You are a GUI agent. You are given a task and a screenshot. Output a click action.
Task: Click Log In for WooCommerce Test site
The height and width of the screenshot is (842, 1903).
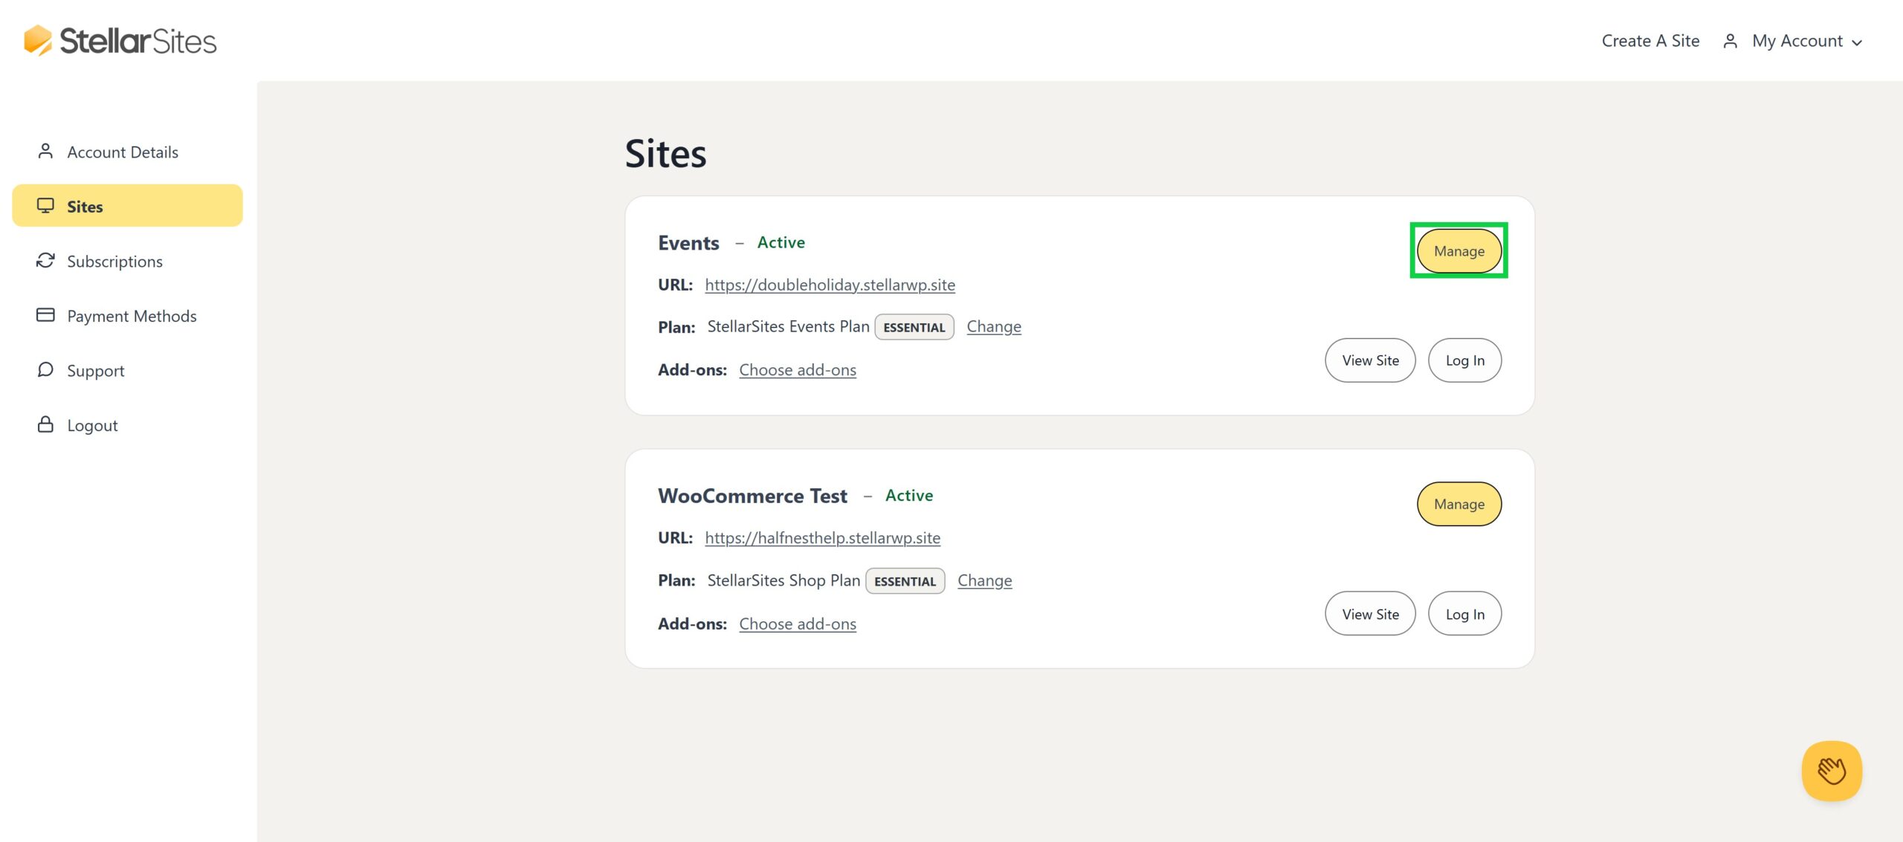[x=1464, y=613]
